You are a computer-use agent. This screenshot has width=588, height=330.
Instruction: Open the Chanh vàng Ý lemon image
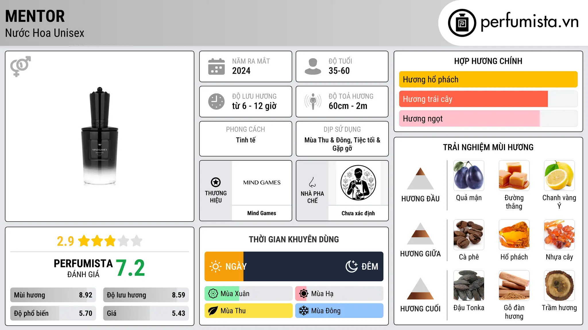pyautogui.click(x=559, y=176)
